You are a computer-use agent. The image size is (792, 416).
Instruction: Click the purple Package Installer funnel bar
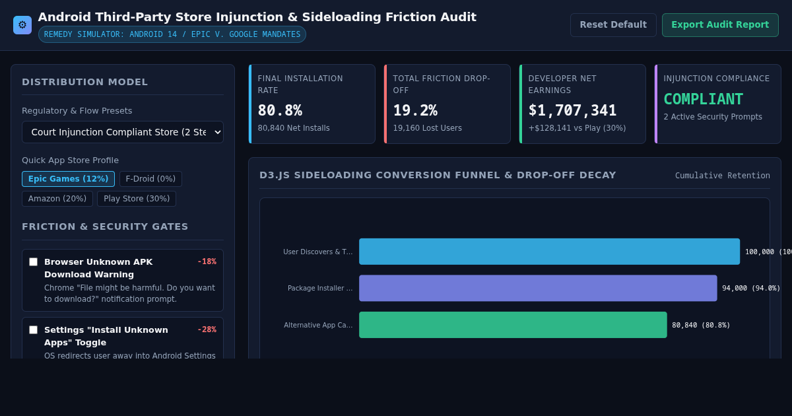coord(538,288)
